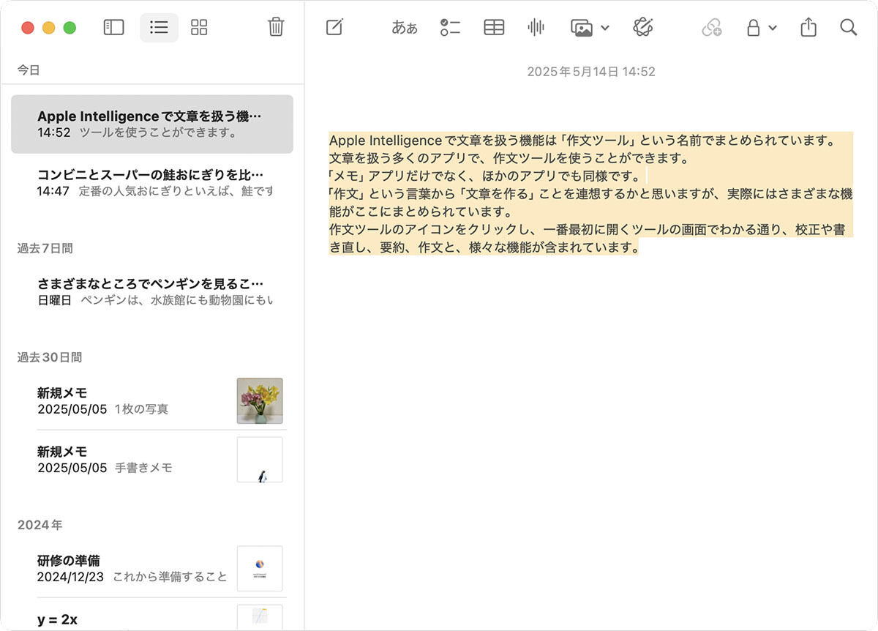Click the y = 2x note thumbnail
878x631 pixels.
260,617
